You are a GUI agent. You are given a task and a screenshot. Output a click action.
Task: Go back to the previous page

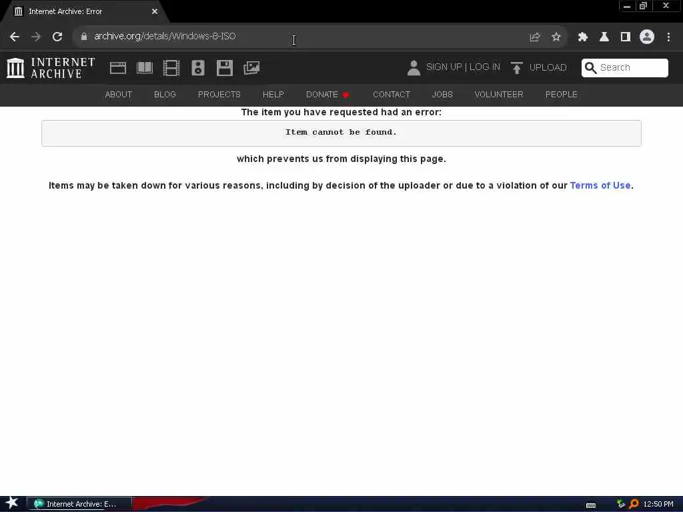[x=15, y=37]
